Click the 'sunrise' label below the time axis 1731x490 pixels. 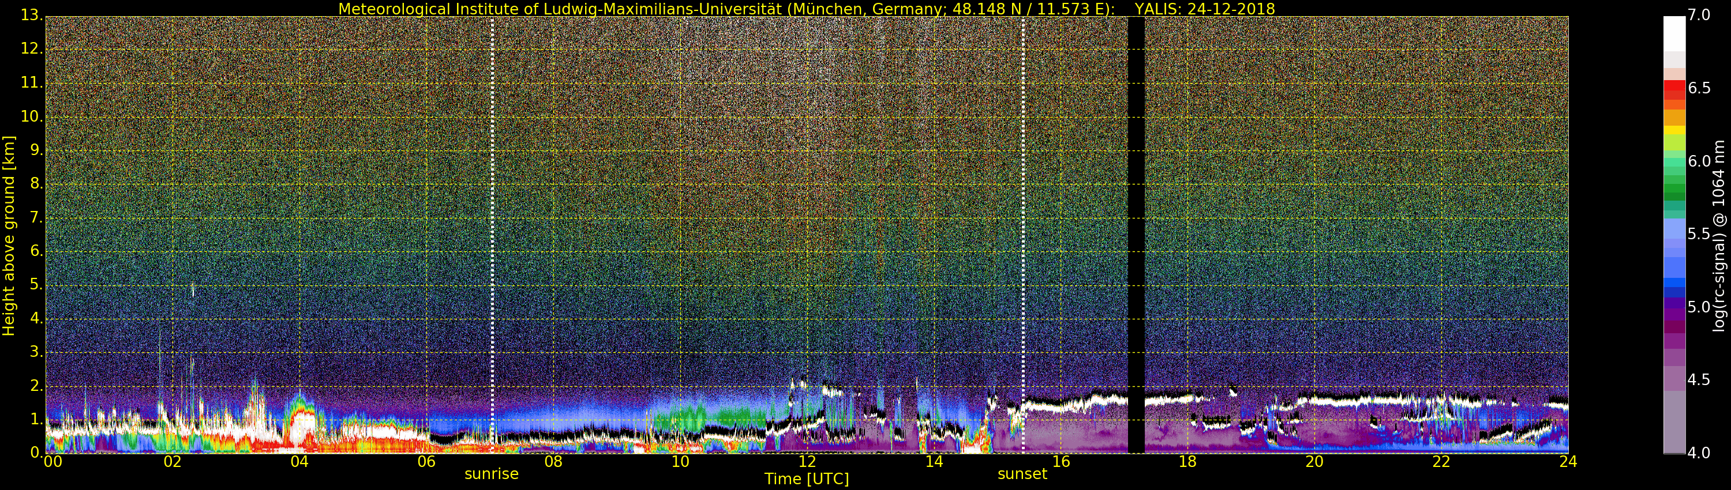pos(491,474)
